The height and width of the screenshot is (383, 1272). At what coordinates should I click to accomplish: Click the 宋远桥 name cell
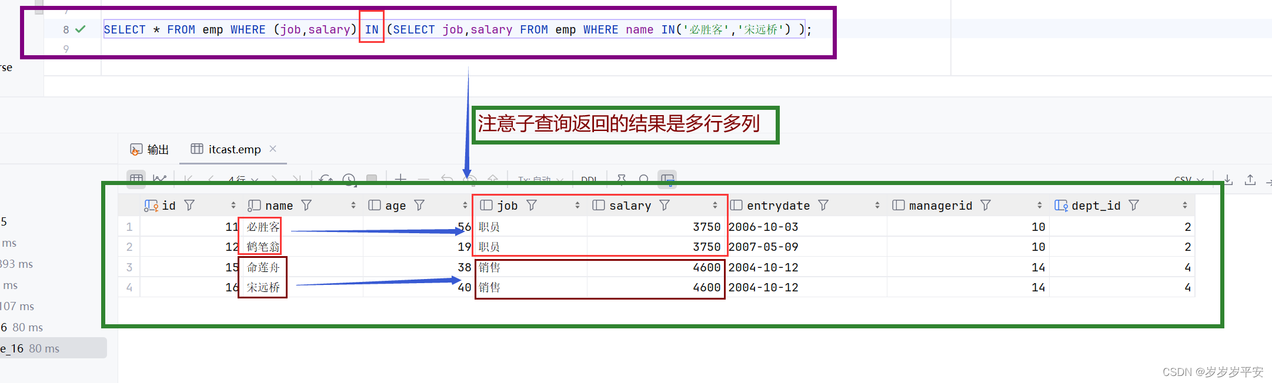(263, 287)
